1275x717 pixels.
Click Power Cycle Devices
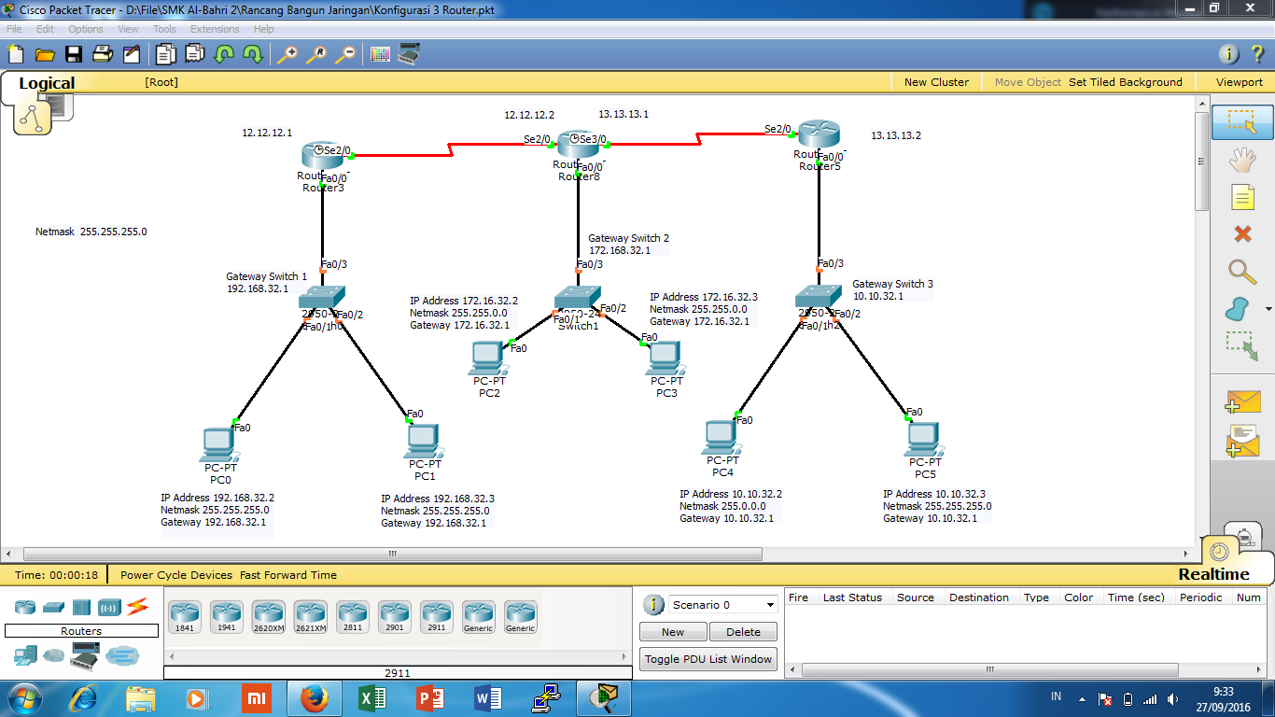[176, 575]
